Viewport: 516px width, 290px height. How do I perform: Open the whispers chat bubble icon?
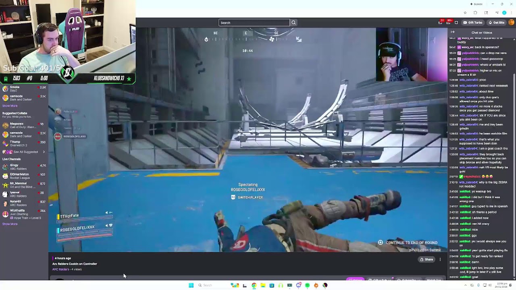click(x=456, y=23)
